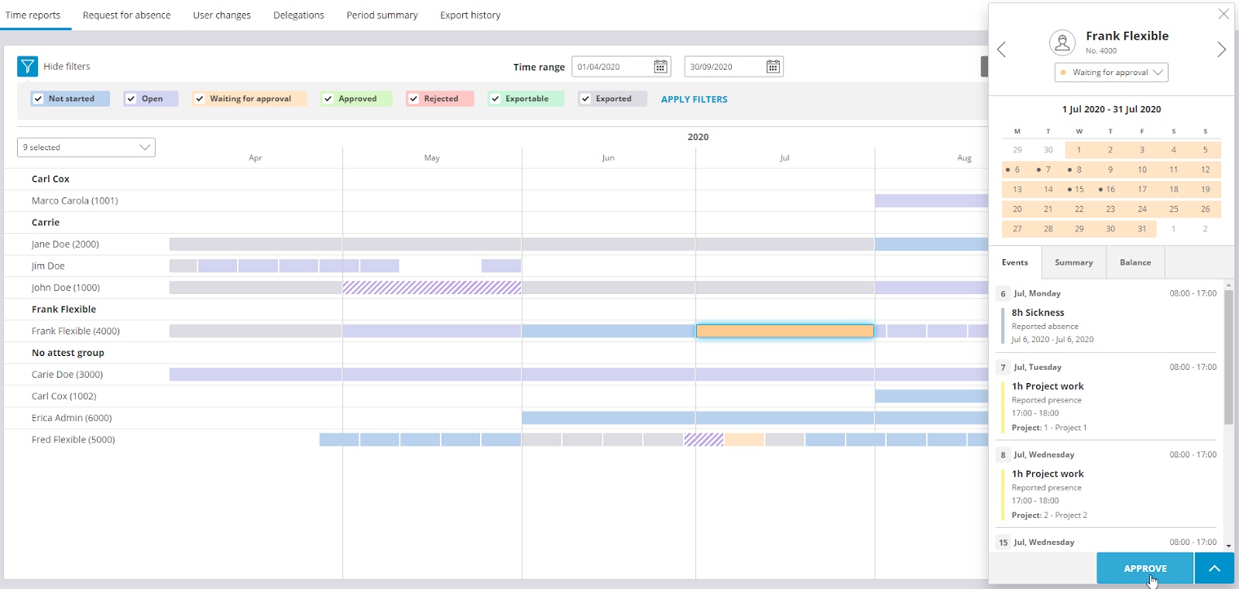The height and width of the screenshot is (589, 1239).
Task: Click Frank Flexible's profile avatar icon
Action: click(x=1062, y=43)
